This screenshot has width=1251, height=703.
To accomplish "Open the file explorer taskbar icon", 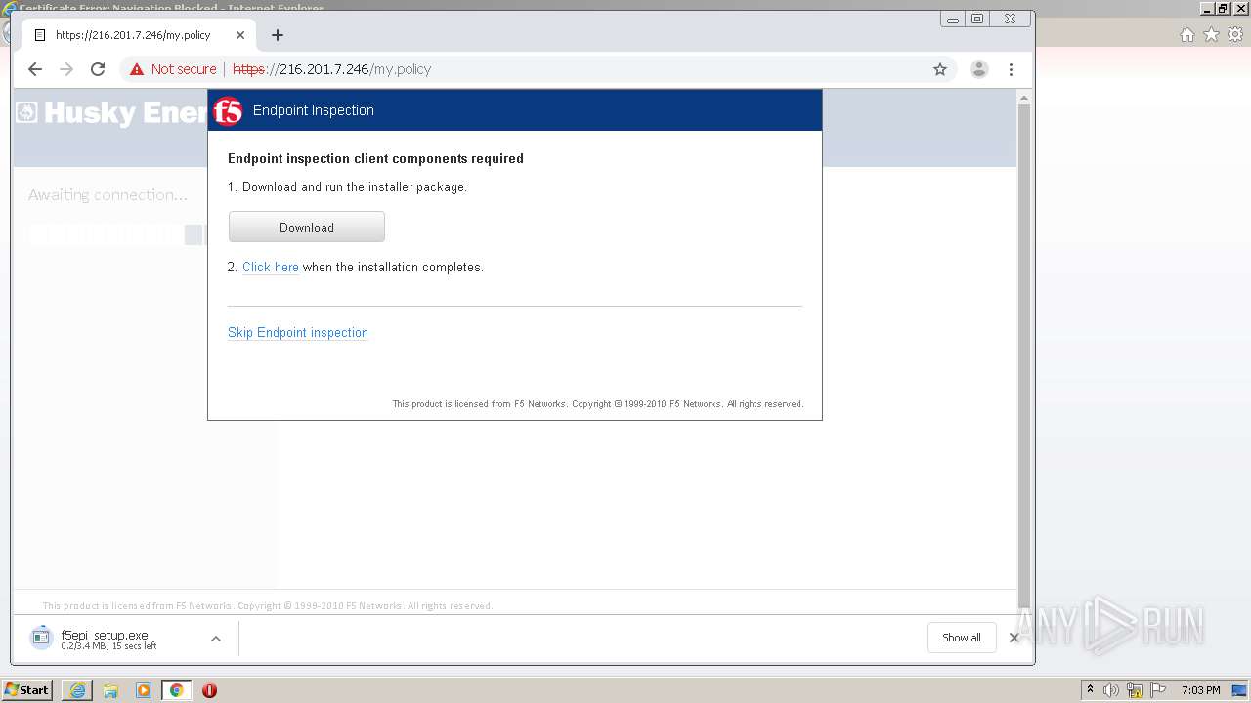I will (110, 690).
